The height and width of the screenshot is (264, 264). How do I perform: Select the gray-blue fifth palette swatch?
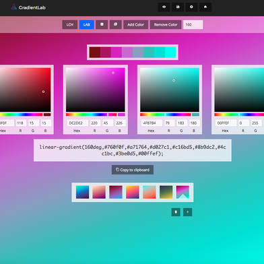[x=138, y=53]
